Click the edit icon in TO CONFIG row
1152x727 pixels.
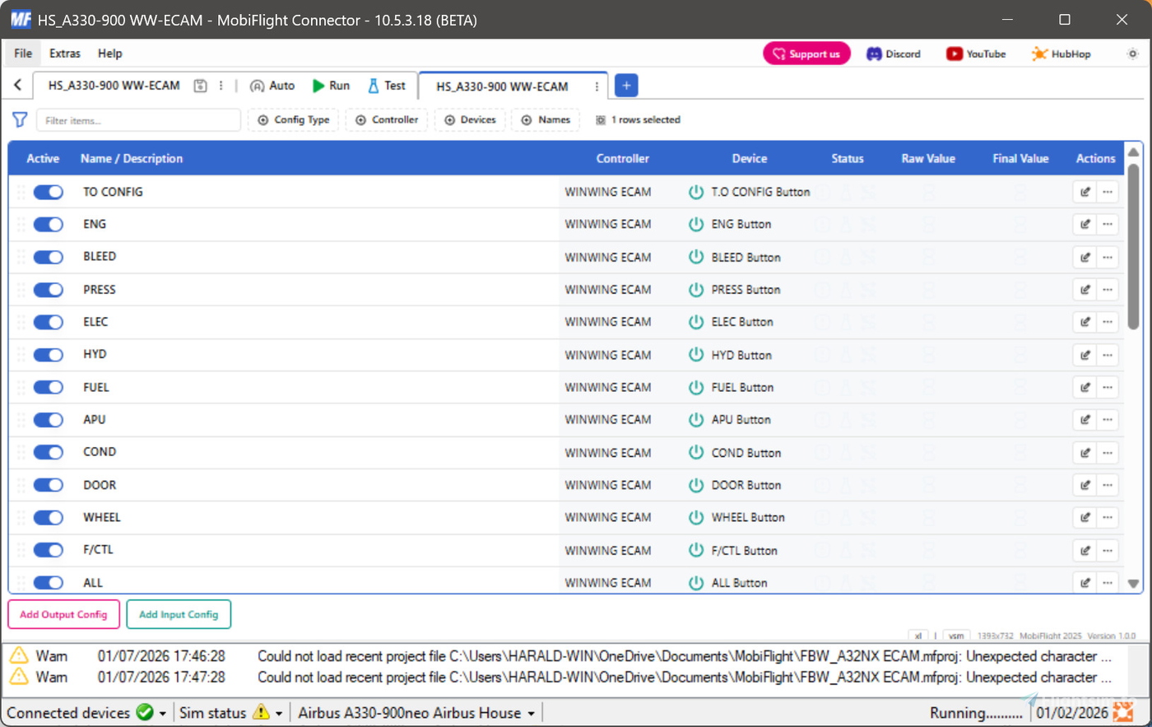[1085, 192]
